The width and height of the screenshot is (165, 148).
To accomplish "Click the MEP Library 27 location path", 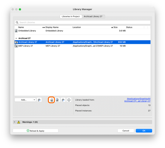I will point(93,46).
